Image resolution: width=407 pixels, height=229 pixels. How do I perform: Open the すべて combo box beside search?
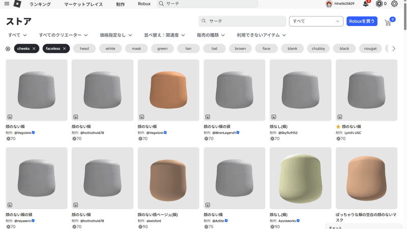tap(316, 21)
